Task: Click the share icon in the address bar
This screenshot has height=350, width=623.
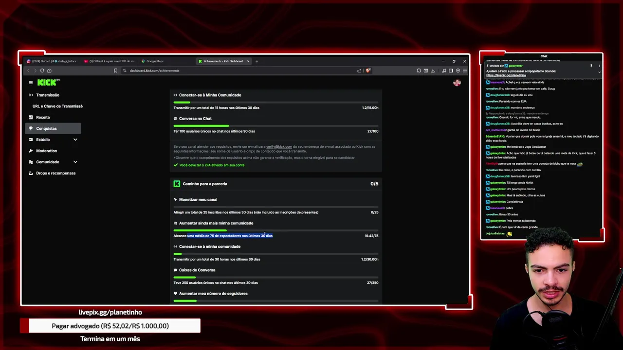Action: (359, 70)
